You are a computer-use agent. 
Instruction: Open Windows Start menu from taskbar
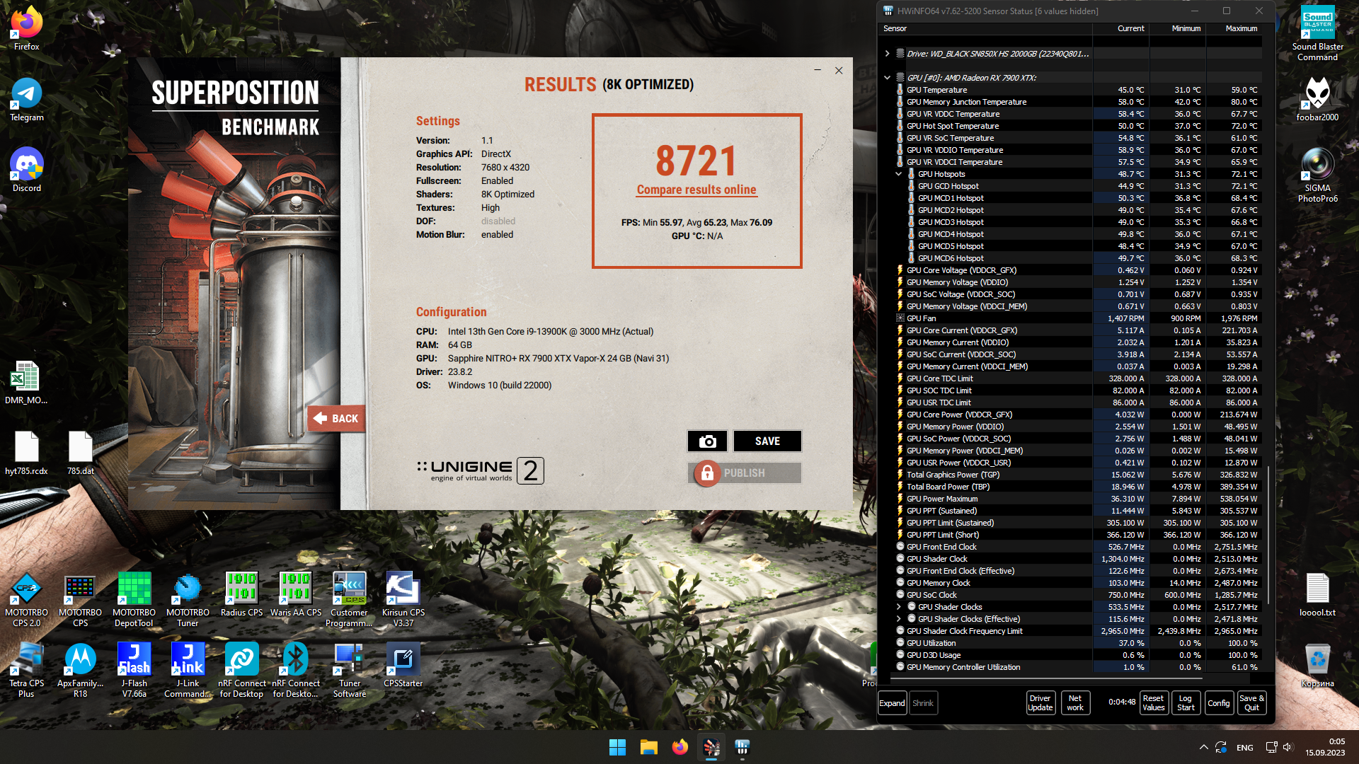617,747
